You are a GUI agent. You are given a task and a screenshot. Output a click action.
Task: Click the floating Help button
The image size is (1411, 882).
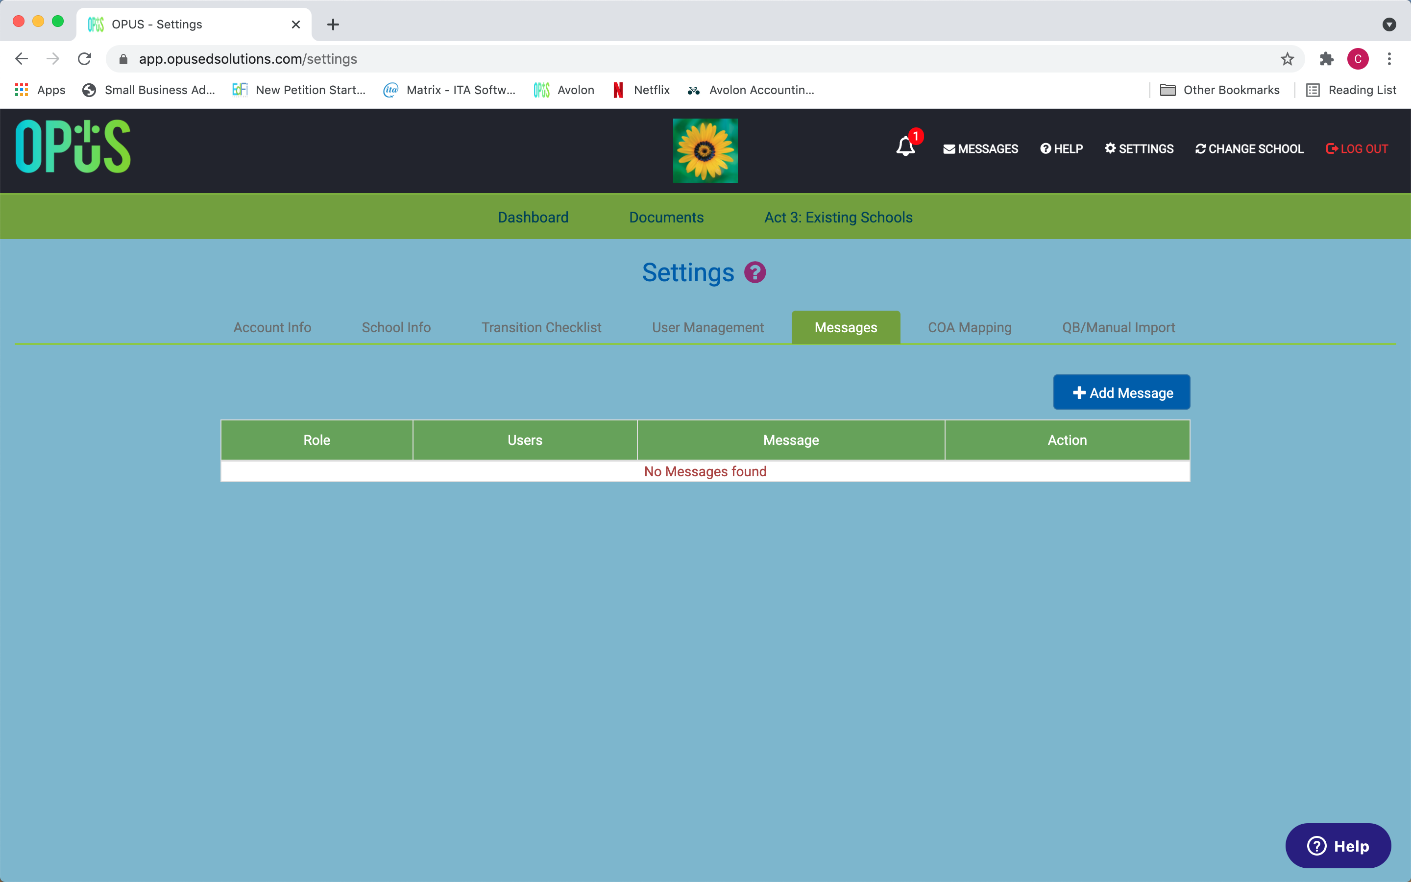pyautogui.click(x=1338, y=845)
